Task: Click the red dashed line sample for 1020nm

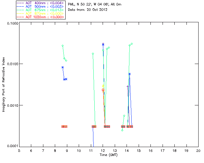Action: coord(20,17)
